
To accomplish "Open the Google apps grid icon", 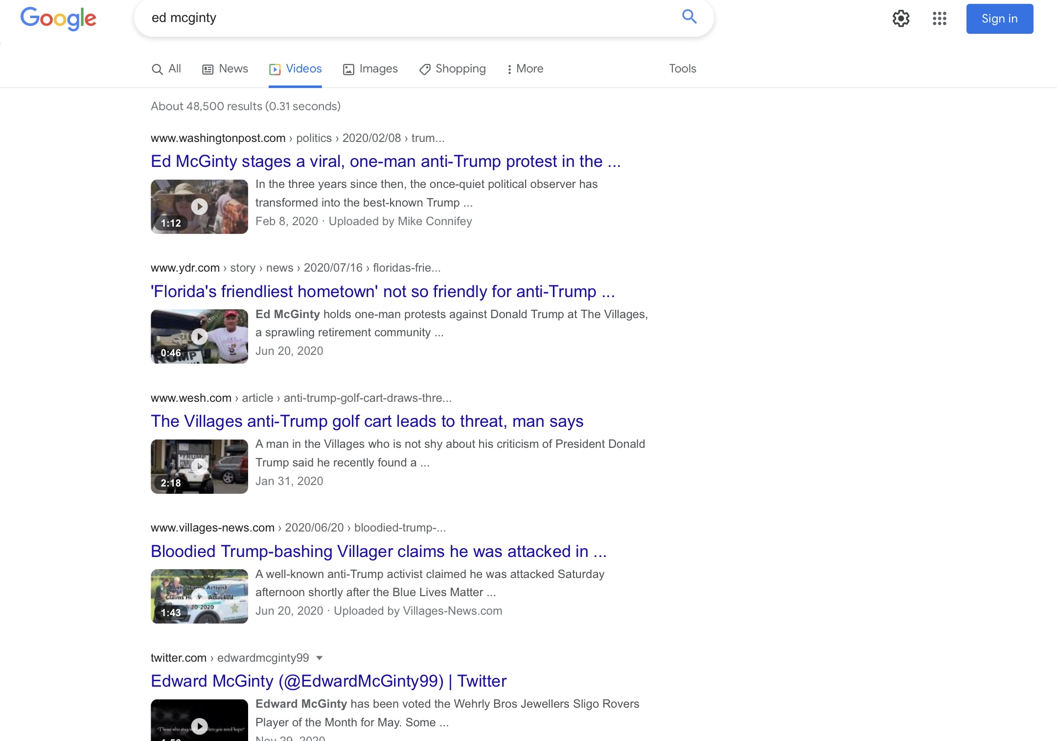I will click(x=940, y=19).
